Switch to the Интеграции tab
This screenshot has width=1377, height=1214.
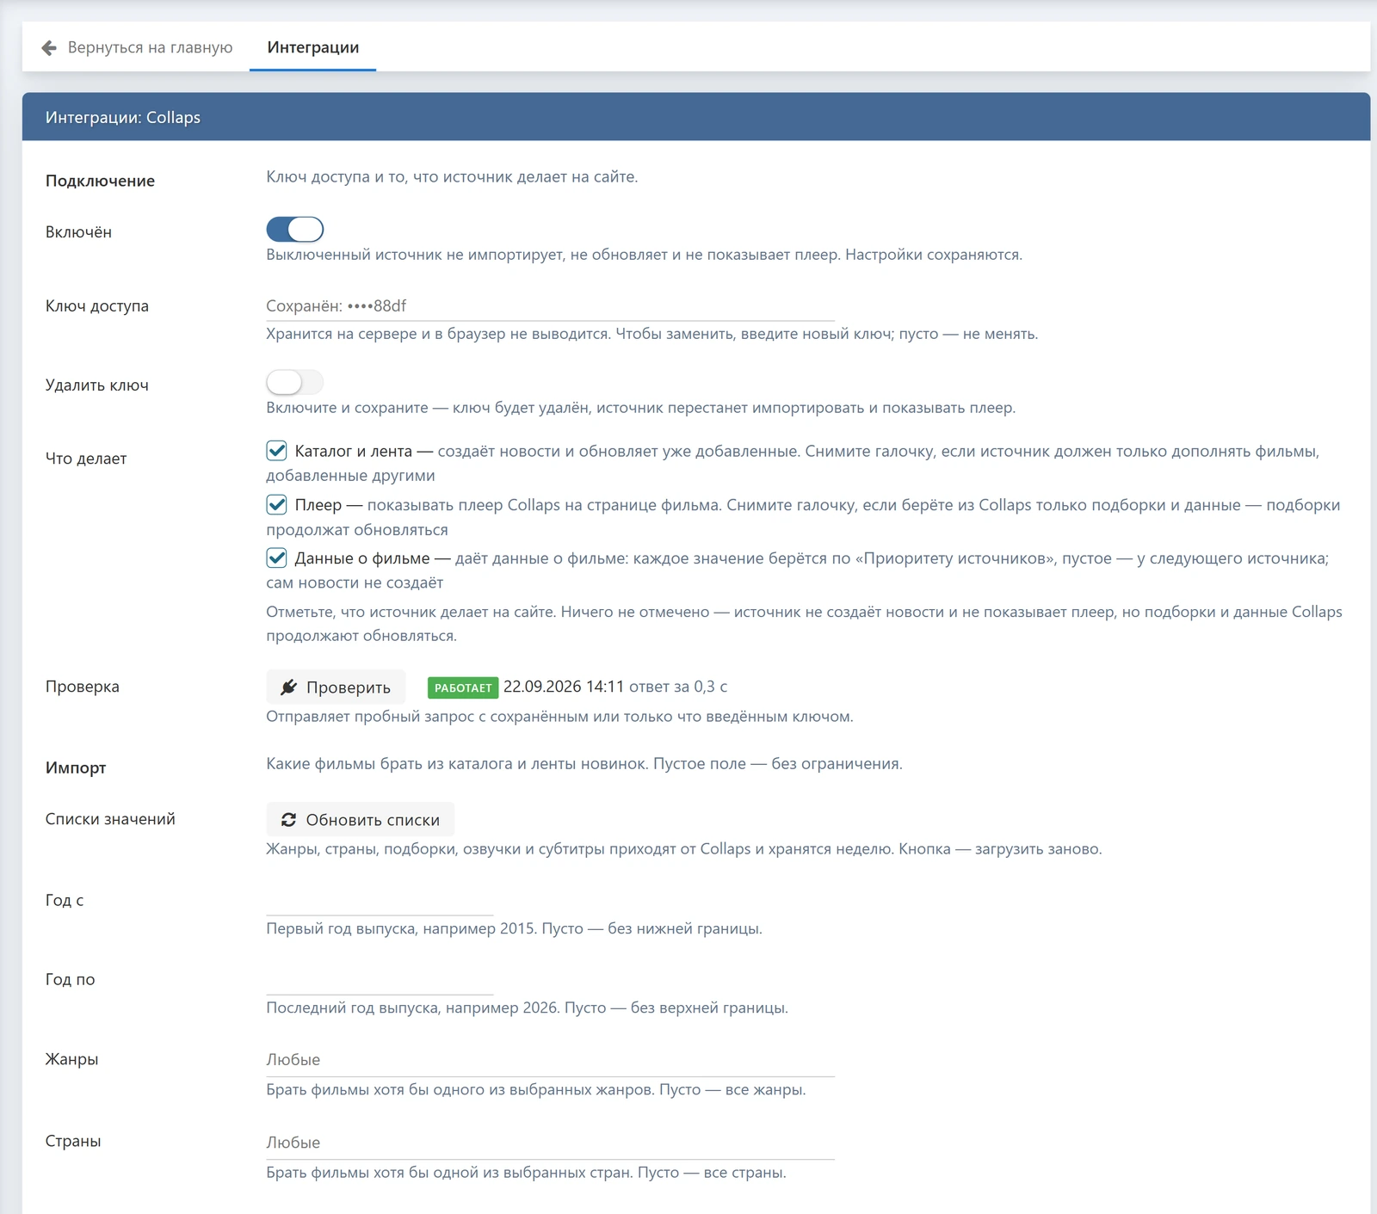tap(313, 47)
